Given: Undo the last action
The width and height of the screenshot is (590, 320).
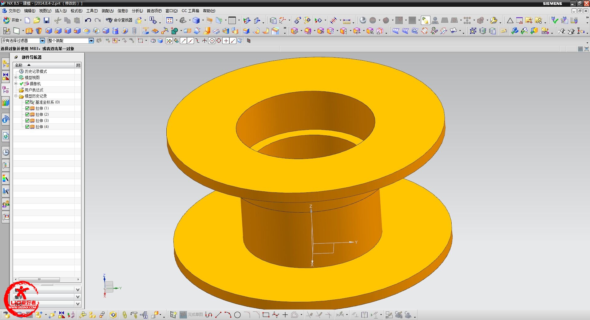Looking at the screenshot, I should click(x=88, y=20).
